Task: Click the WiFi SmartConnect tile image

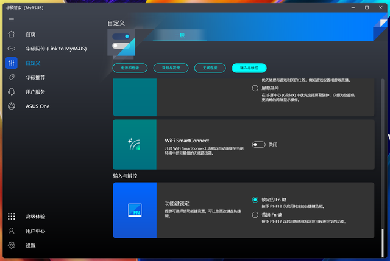Action: click(135, 144)
